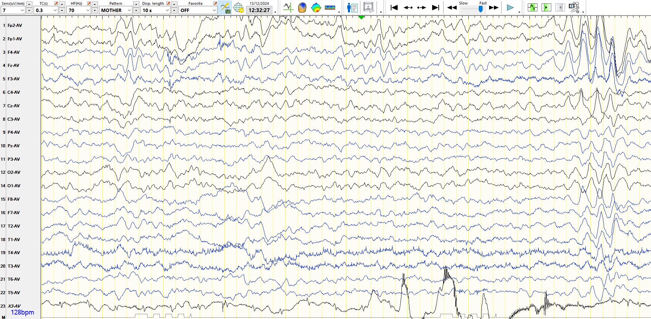Select the Fz-AV channel label
The image size is (651, 319).
coord(13,66)
